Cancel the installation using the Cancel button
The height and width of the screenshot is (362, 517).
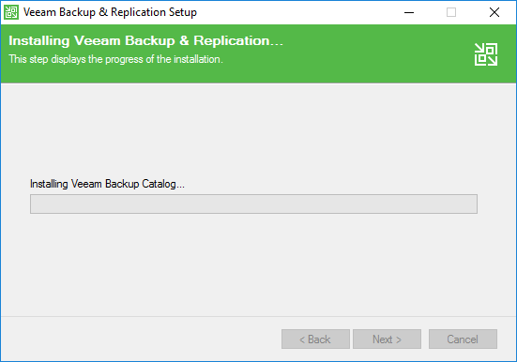pos(463,339)
